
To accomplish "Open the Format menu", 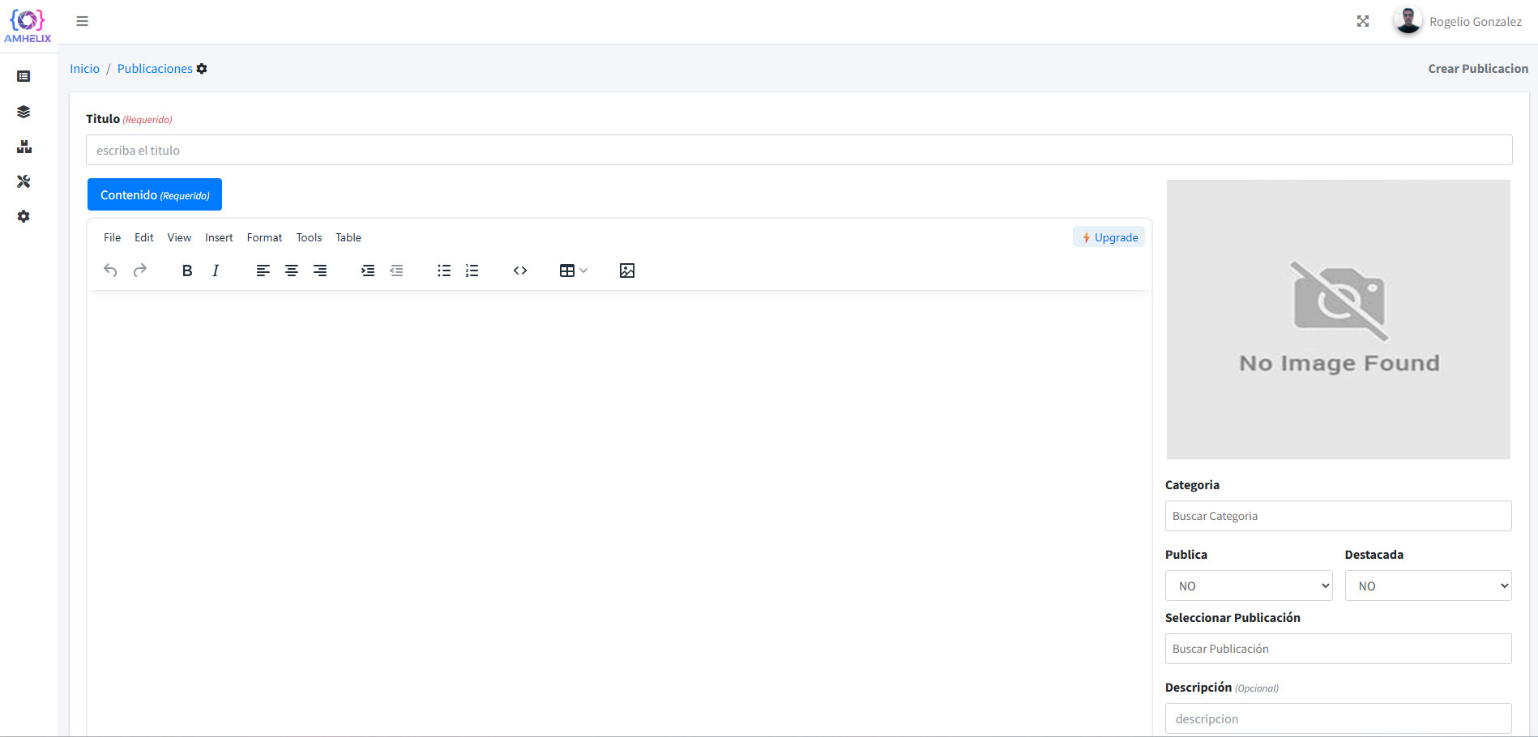I will coord(264,237).
